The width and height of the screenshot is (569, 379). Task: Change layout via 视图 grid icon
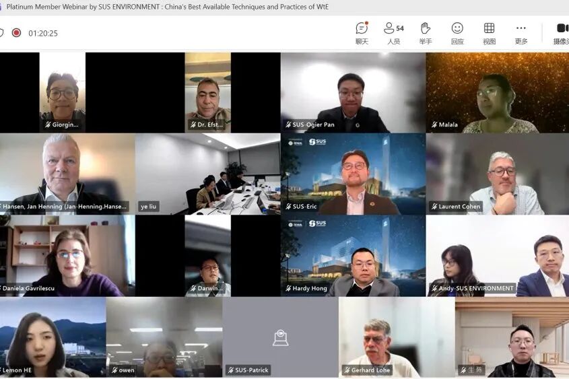[489, 33]
